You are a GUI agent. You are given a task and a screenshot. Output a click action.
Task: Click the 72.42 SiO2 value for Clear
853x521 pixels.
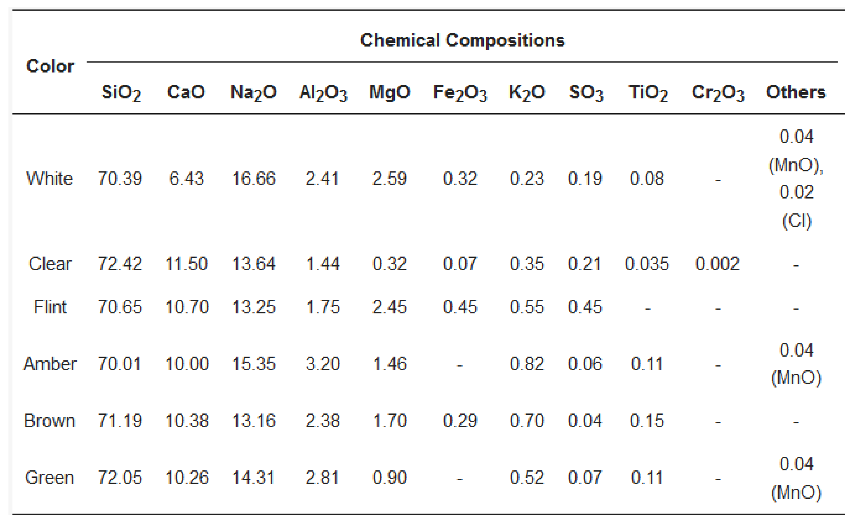pos(120,264)
